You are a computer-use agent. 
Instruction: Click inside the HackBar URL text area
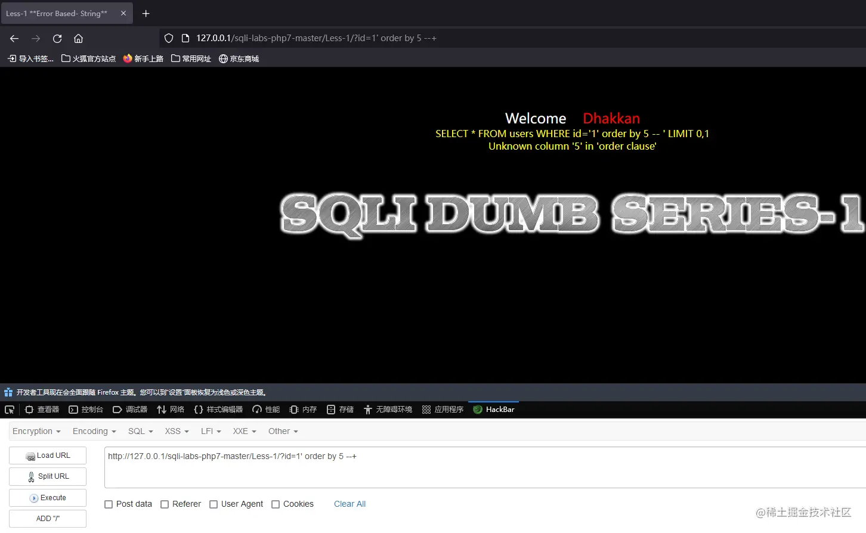click(x=485, y=467)
